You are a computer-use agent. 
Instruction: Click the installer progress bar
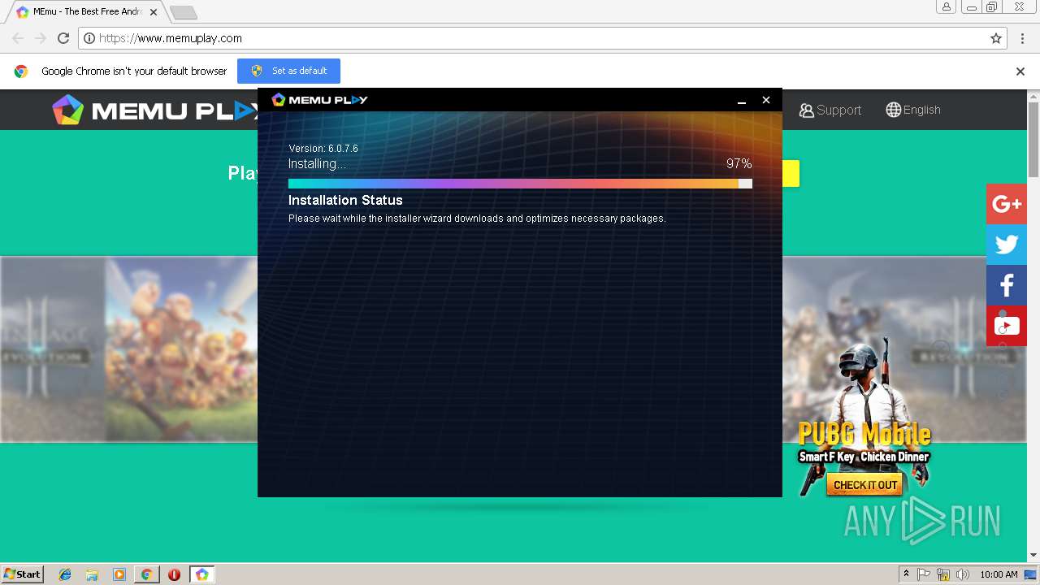[x=520, y=184]
